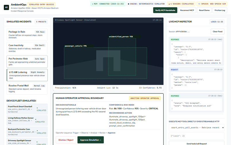Viewport: 231px width, 145px height.
Task: Open the smart_entry_poll_events tool dropdown
Action: tap(197, 127)
